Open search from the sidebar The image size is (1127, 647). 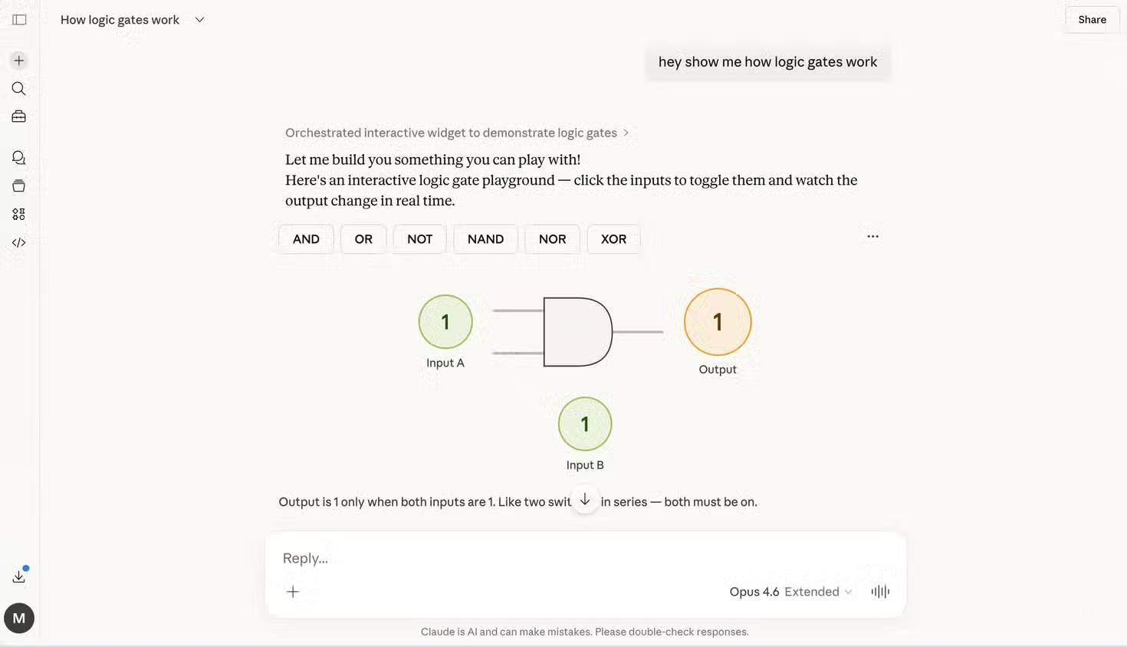click(18, 88)
